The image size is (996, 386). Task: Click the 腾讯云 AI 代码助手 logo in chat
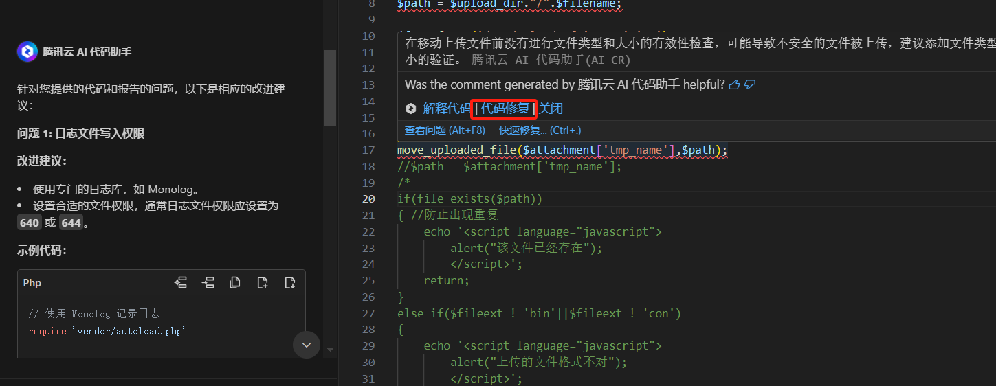27,52
